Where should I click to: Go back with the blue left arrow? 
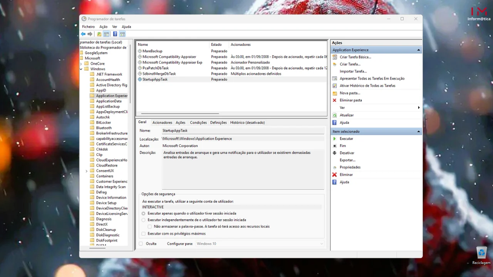coord(83,34)
